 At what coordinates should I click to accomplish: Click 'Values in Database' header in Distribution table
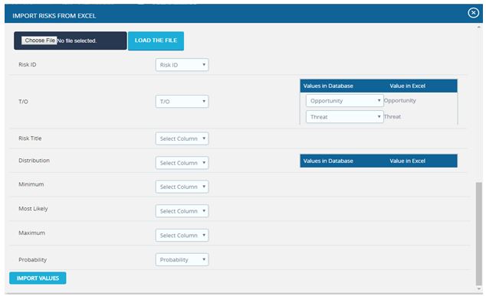[x=328, y=161]
